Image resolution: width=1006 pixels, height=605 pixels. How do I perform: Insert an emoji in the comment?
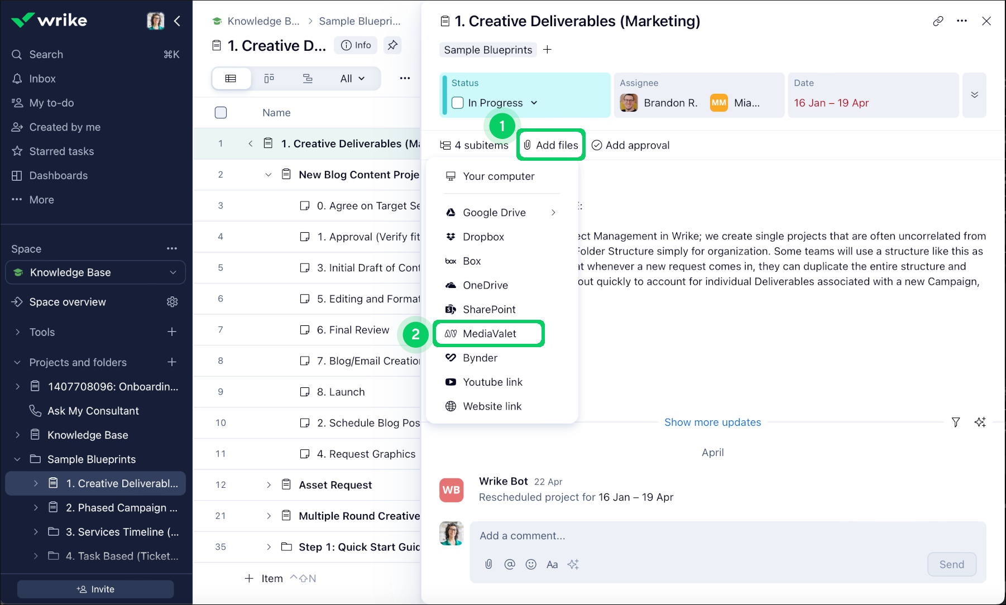click(531, 564)
